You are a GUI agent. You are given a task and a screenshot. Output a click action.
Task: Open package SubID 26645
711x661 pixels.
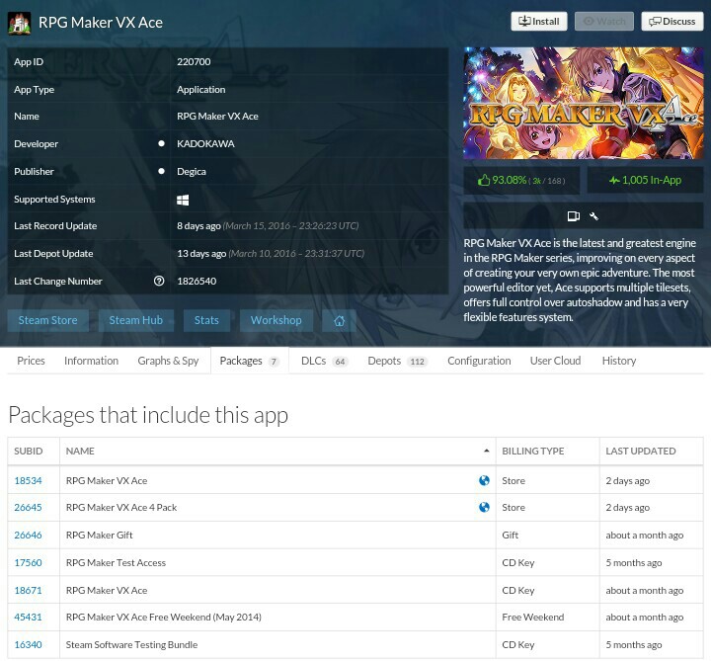coord(28,507)
